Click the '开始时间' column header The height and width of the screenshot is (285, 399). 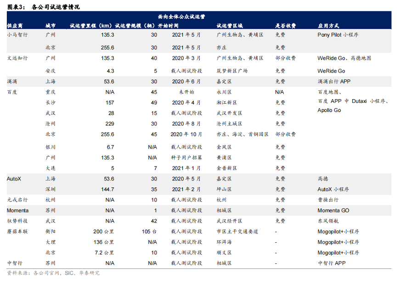[x=168, y=26]
